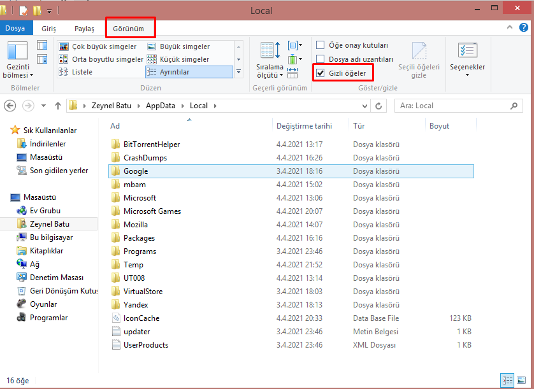The image size is (534, 389).
Task: Switch to large thumbnails status bar icon
Action: click(x=521, y=380)
